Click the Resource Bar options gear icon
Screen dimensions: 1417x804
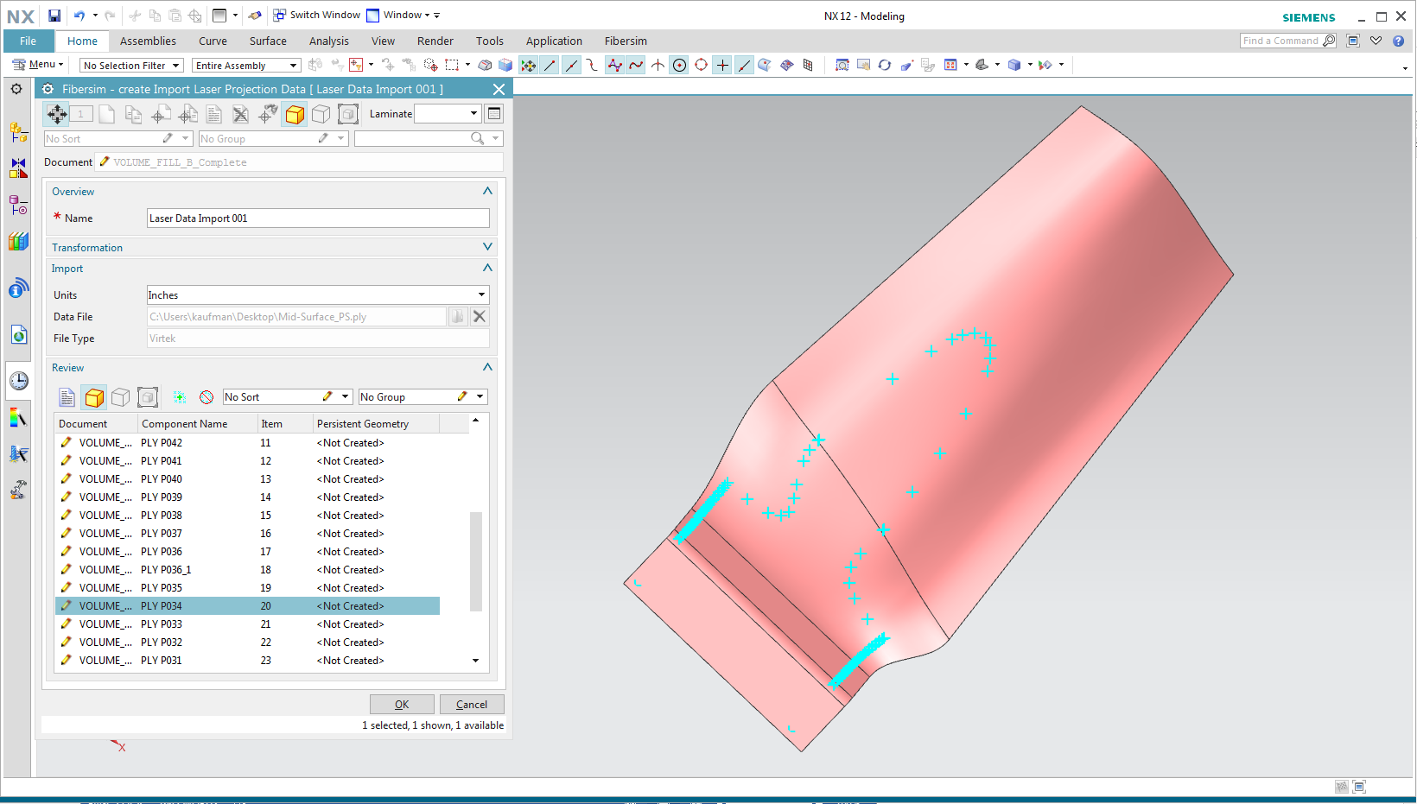16,89
